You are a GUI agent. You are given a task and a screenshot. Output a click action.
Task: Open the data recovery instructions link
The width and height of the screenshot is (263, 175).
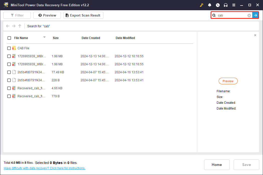45,168
